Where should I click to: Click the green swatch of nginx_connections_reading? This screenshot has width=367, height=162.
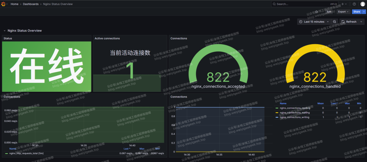pos(277,108)
